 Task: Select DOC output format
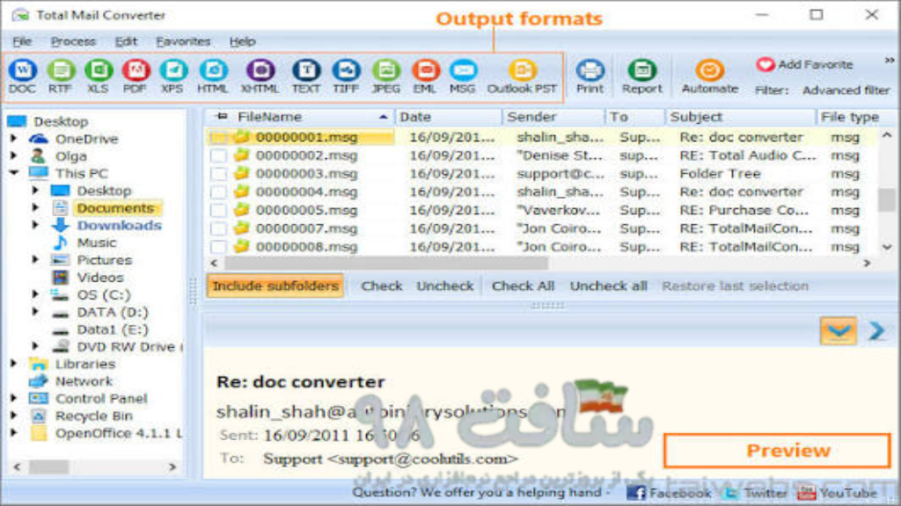click(x=22, y=76)
